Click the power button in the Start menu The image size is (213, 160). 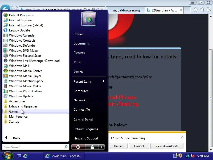click(x=78, y=147)
